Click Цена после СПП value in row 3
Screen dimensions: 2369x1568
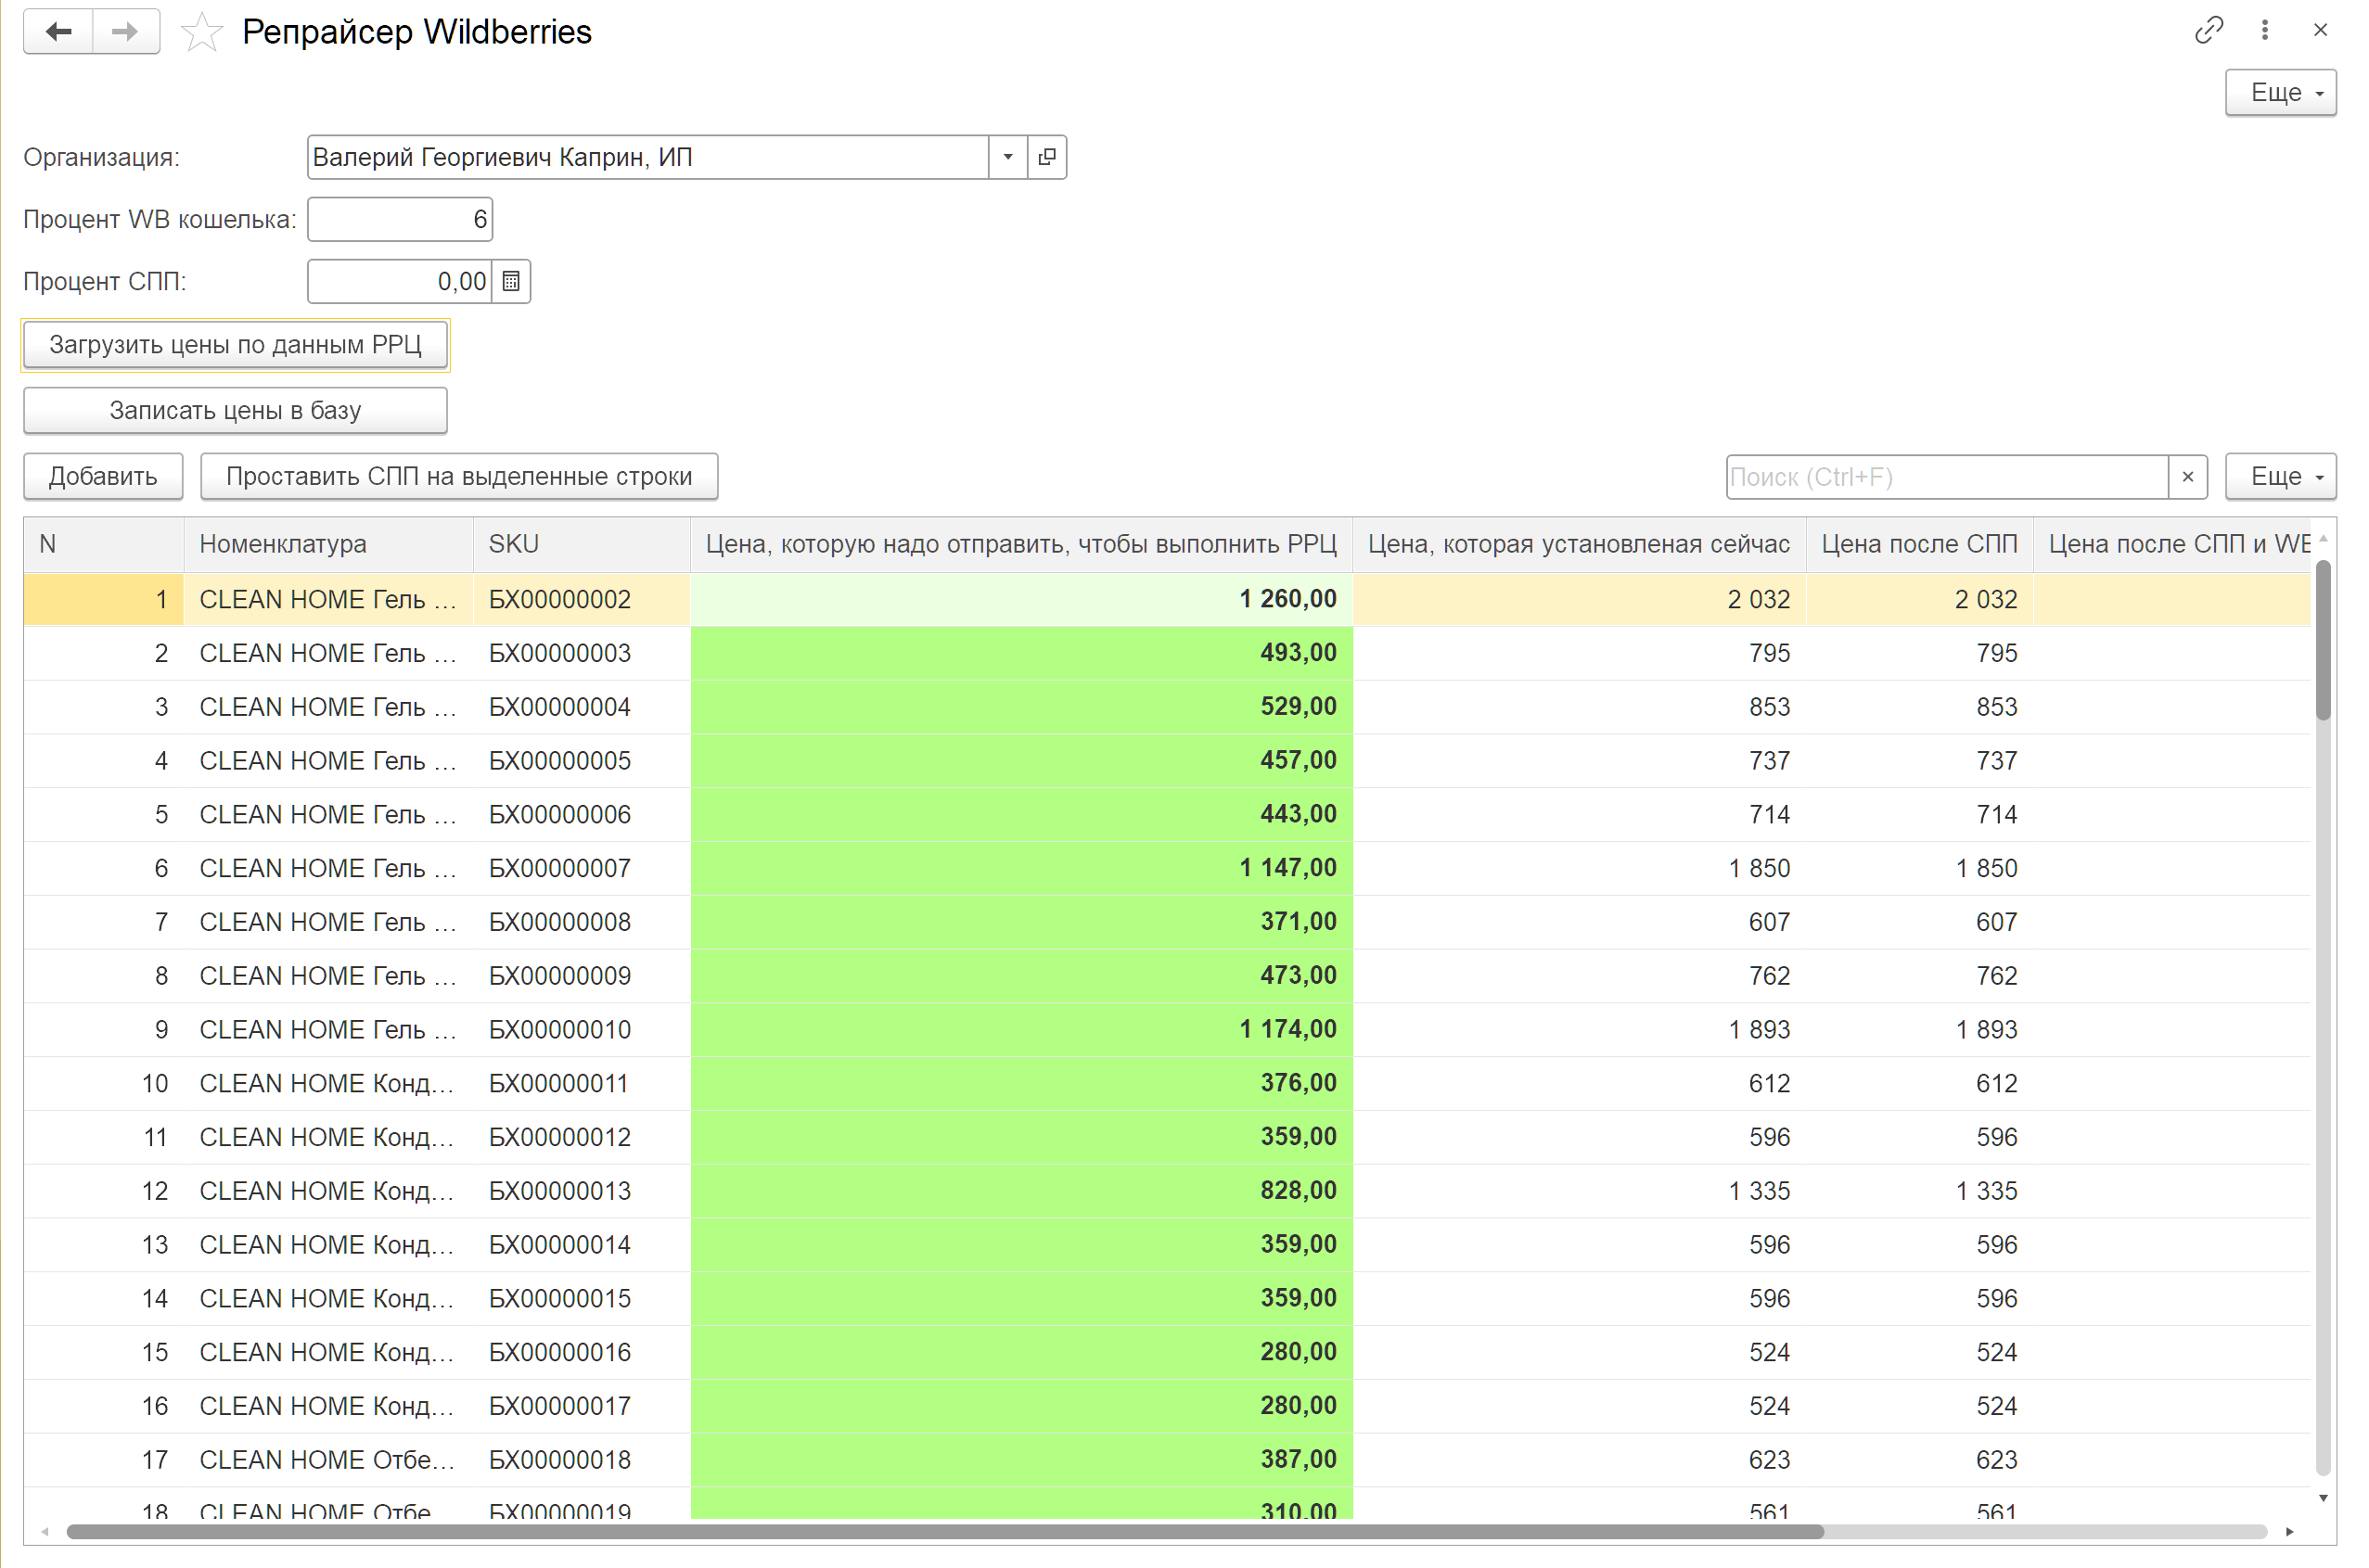click(x=1920, y=707)
